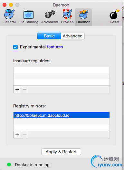Add an insecure registry with plus
This screenshot has width=124, height=170.
pos(17,89)
